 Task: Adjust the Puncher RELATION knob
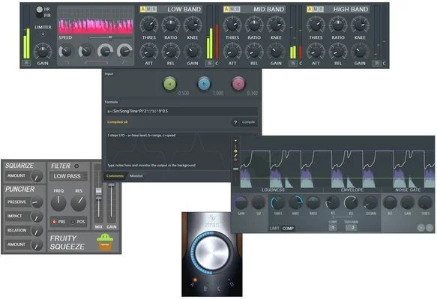37,231
